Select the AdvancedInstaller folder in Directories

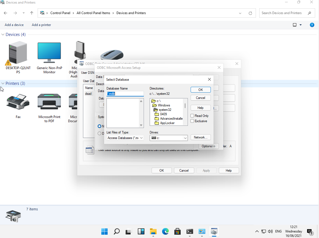click(x=169, y=119)
